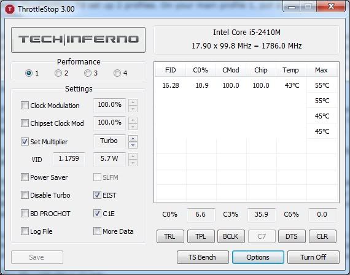Click the FID value 16.28
This screenshot has height=275, width=350.
click(171, 85)
